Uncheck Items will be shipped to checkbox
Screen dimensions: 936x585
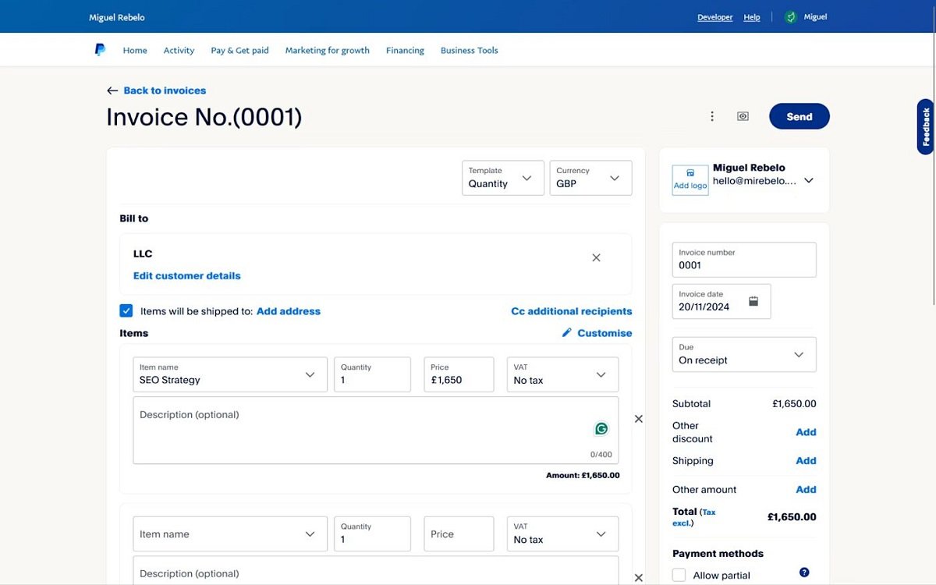[x=126, y=310]
